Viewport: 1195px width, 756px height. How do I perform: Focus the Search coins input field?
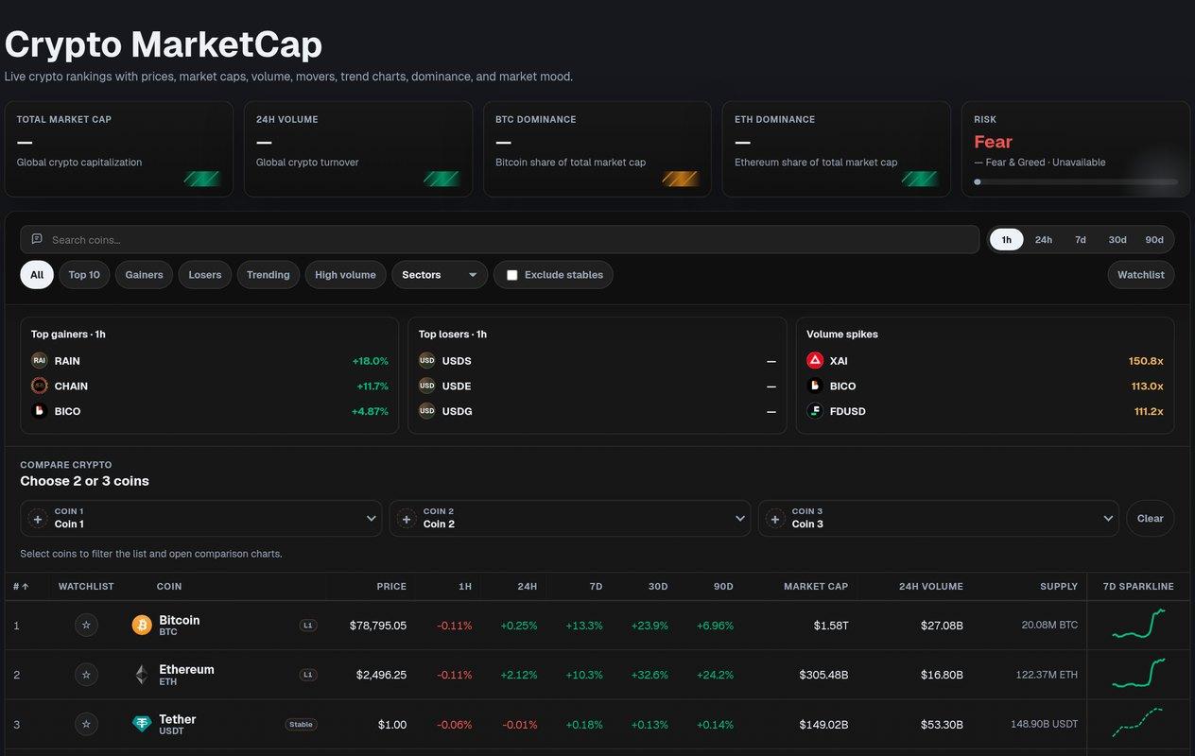point(499,240)
